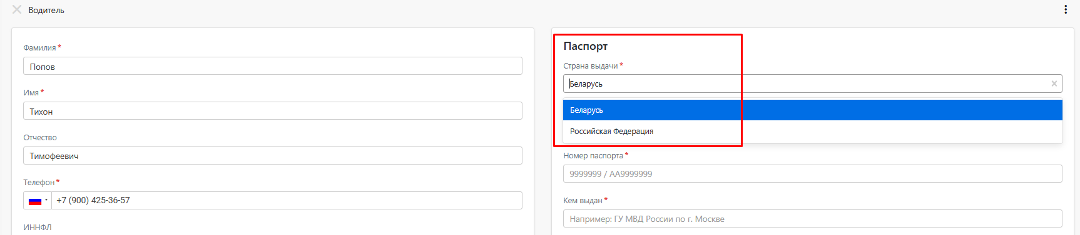Select Российская Федерация from the dropdown list
The width and height of the screenshot is (1080, 235).
[813, 132]
